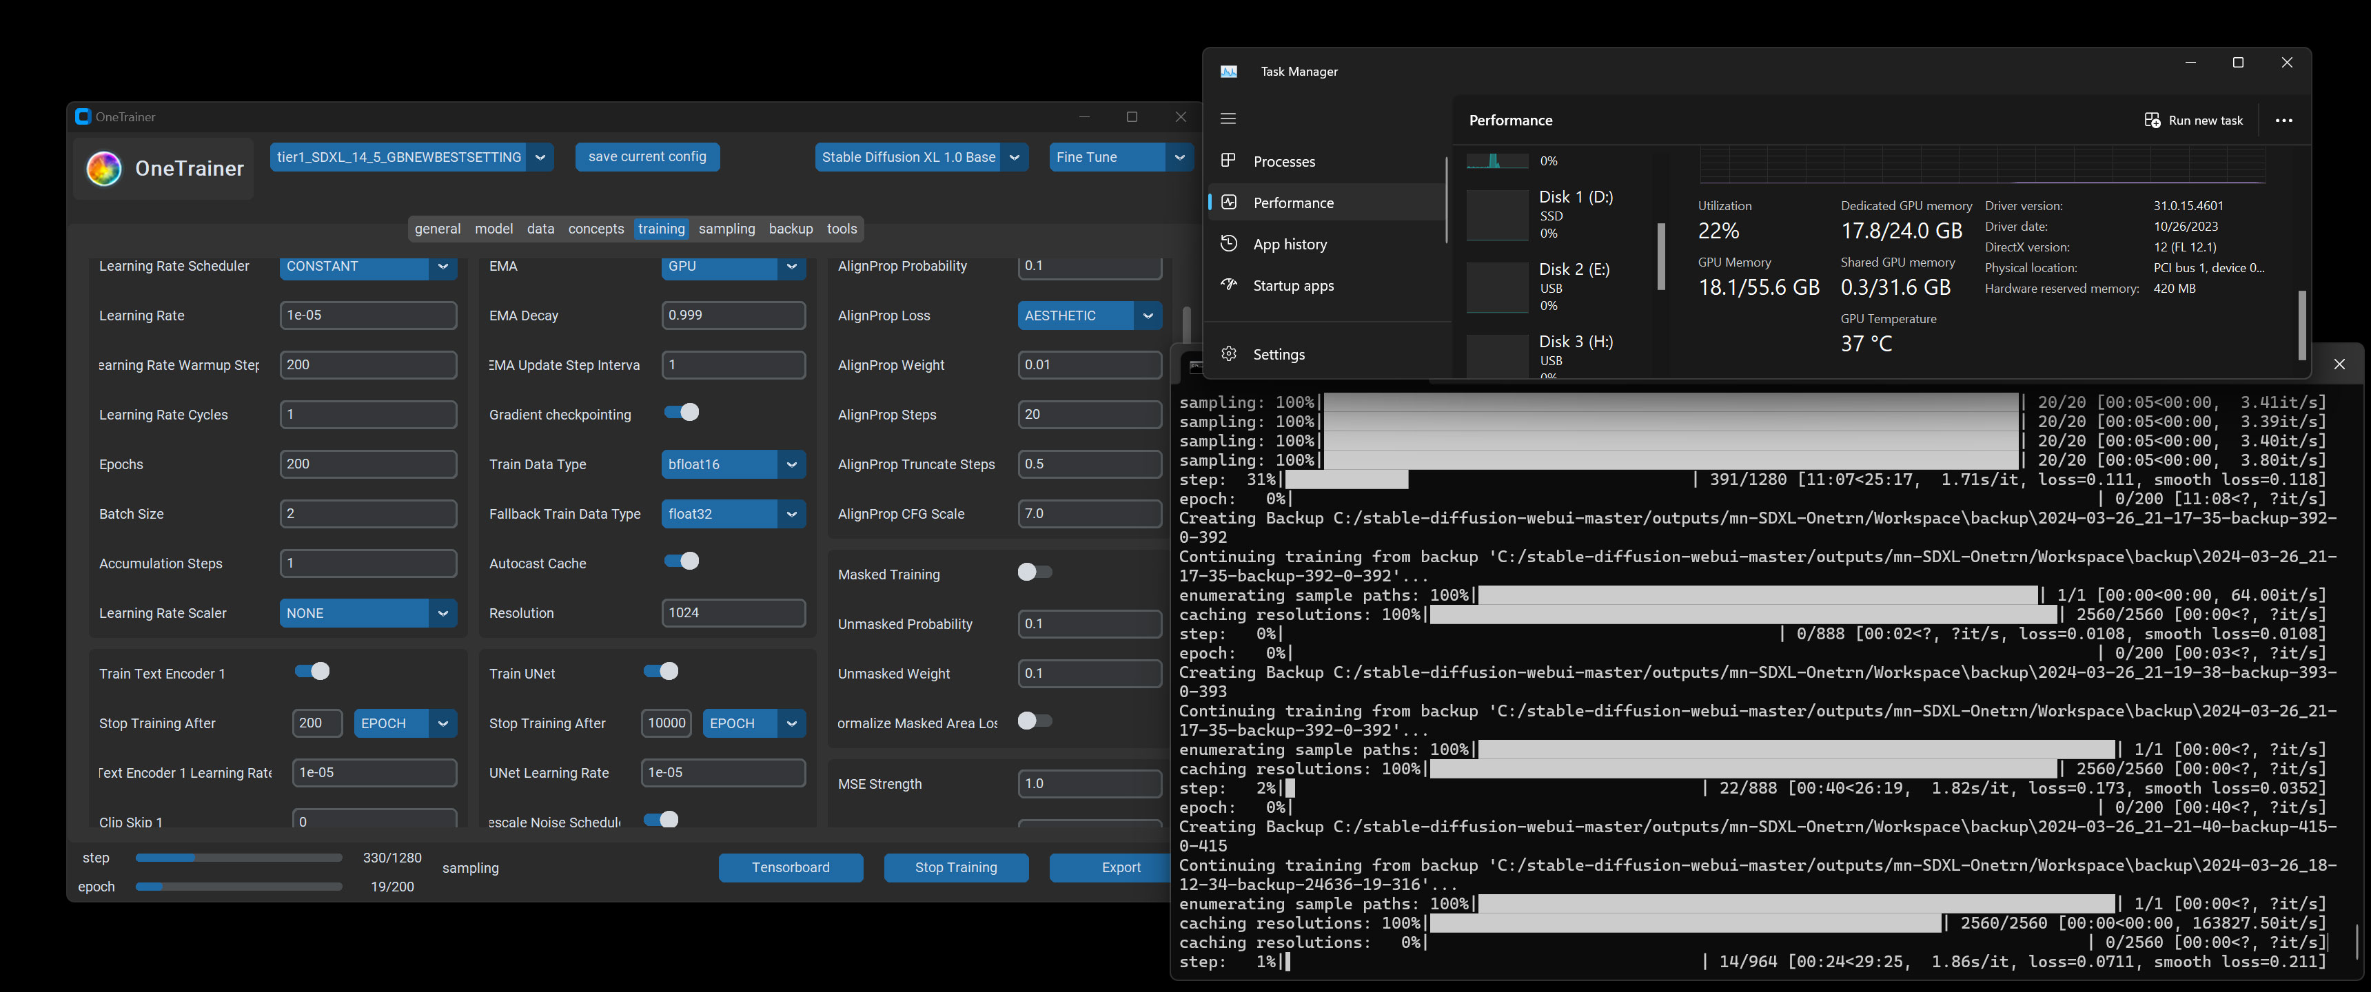Image resolution: width=2371 pixels, height=992 pixels.
Task: Click the save current config button
Action: 647,157
